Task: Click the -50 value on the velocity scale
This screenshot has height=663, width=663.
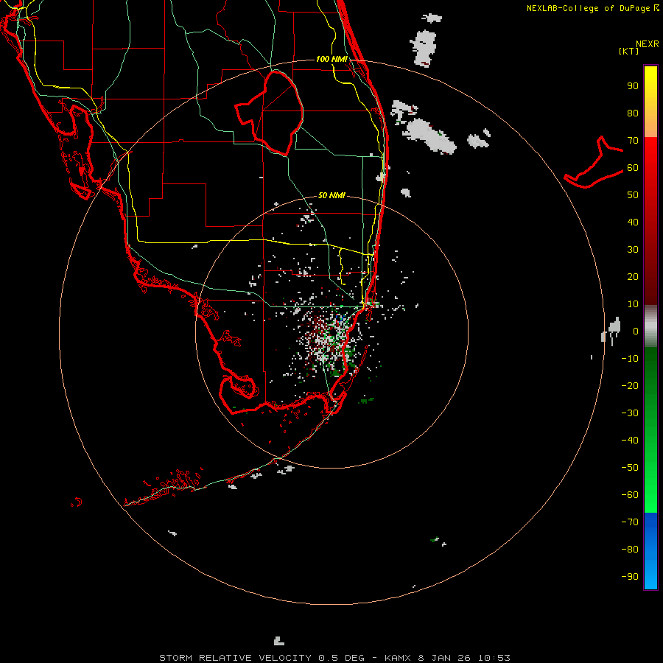Action: point(630,468)
